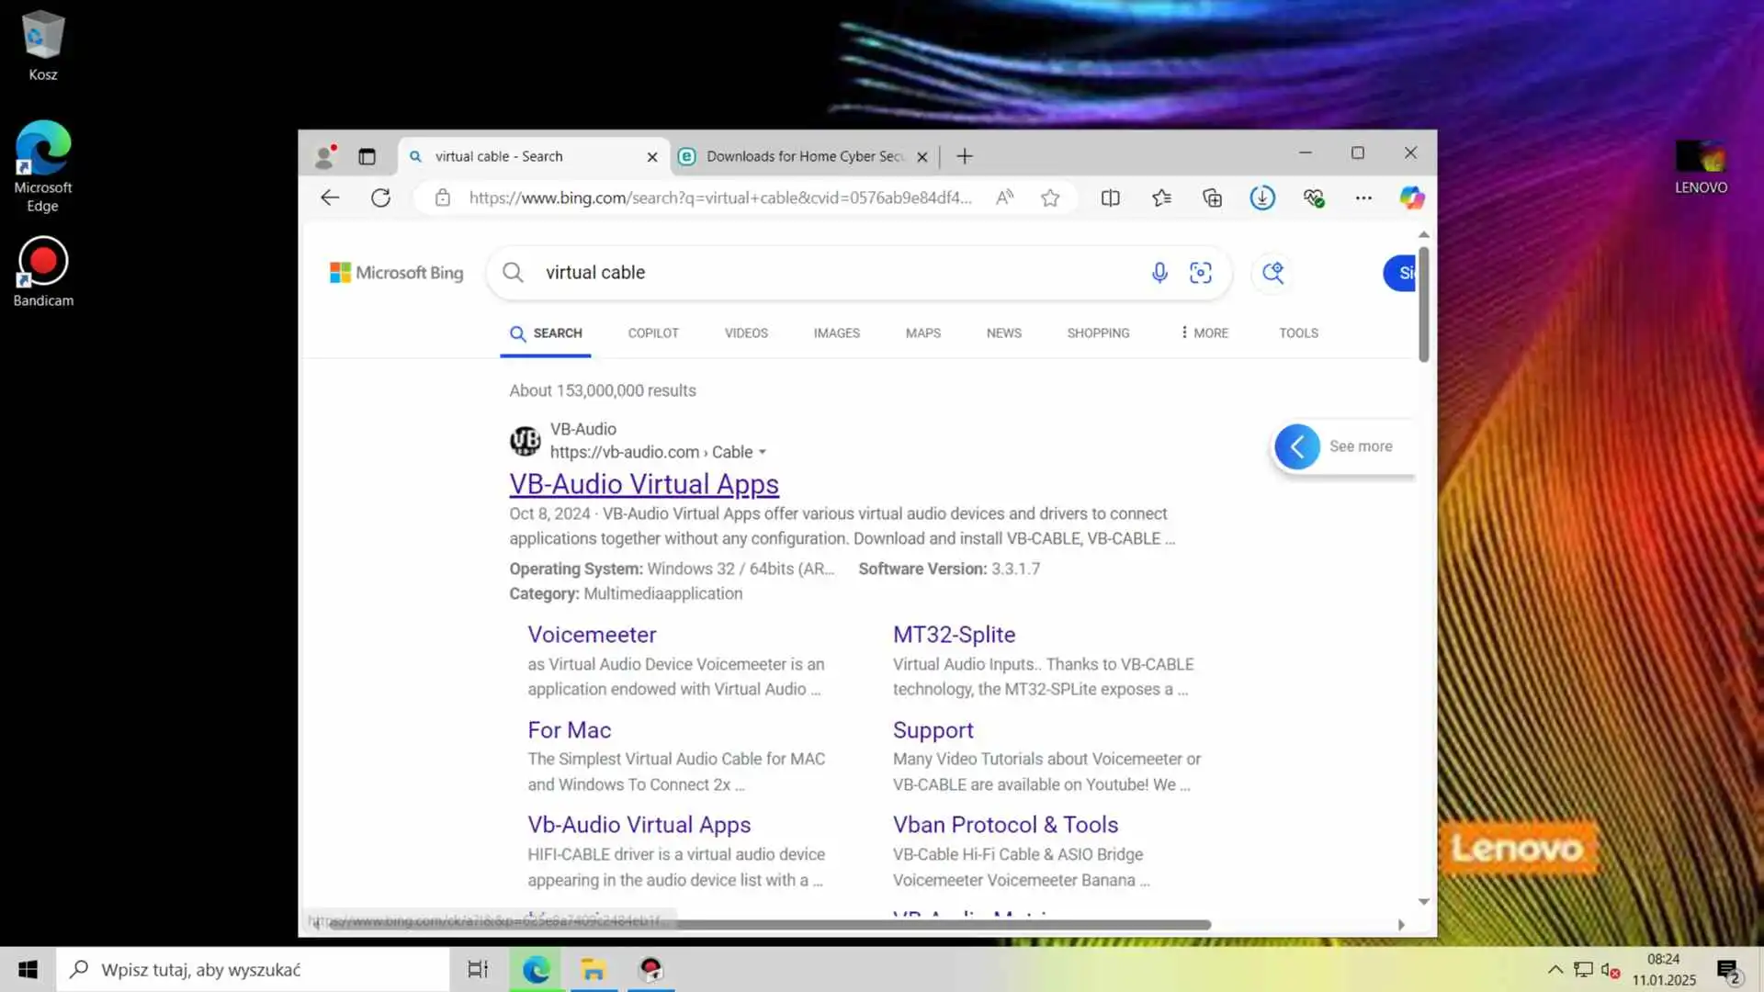Open browser essentials heart icon
Viewport: 1764px width, 992px height.
point(1313,197)
